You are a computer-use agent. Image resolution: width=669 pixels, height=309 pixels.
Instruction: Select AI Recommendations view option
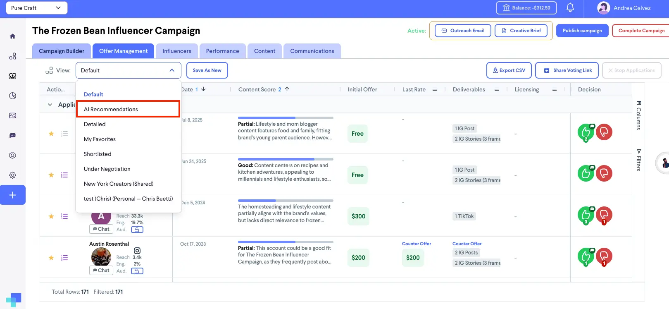(128, 109)
